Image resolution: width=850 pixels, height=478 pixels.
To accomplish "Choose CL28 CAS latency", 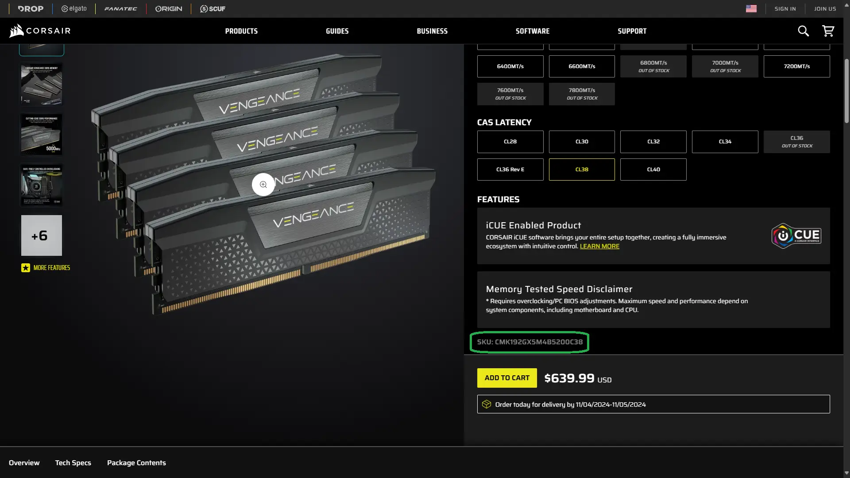I will [x=510, y=142].
